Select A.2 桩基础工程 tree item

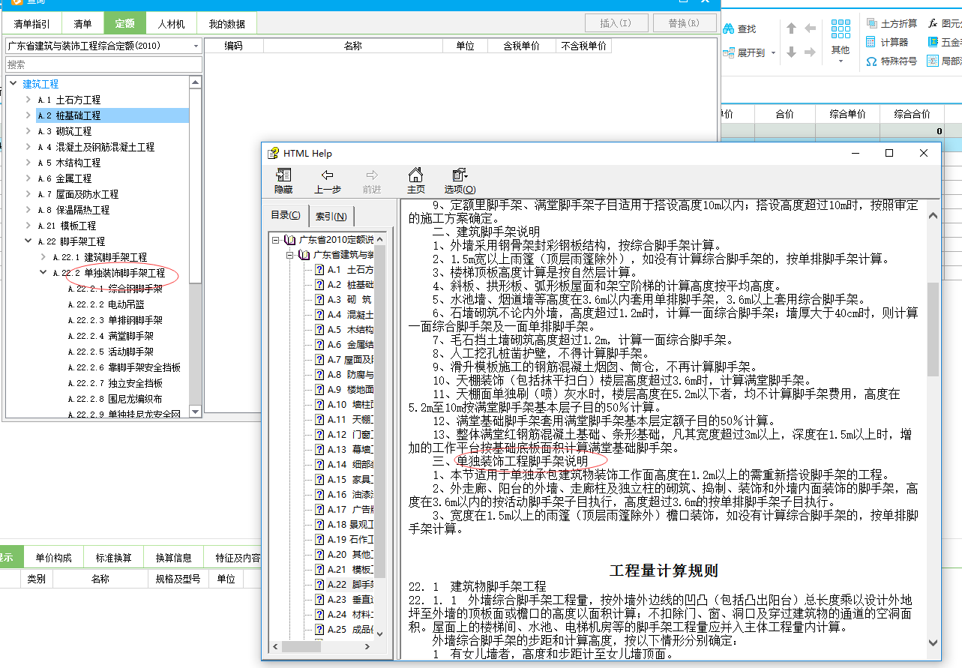[112, 115]
